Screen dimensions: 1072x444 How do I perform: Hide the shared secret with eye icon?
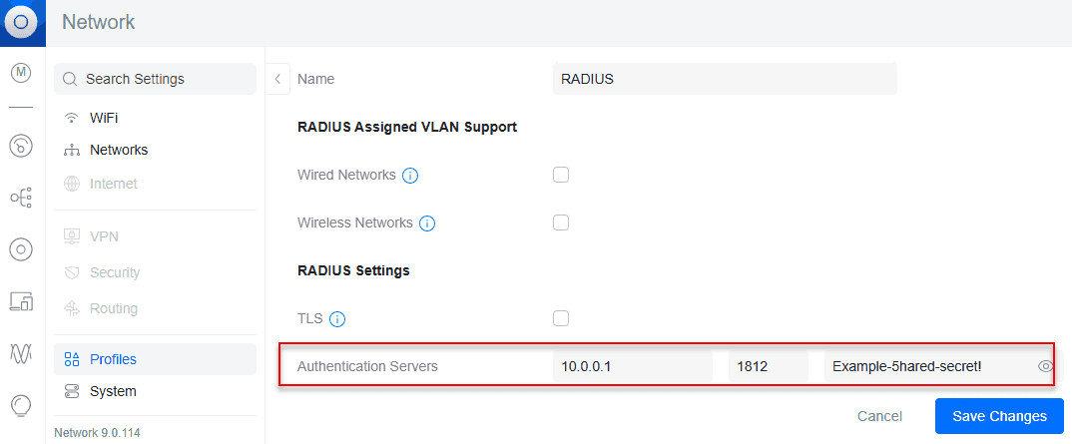click(x=1045, y=366)
